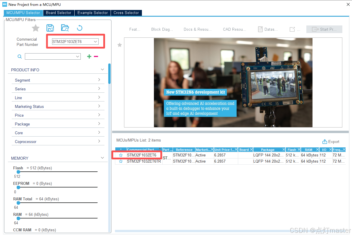Click the Export upload icon

point(325,142)
